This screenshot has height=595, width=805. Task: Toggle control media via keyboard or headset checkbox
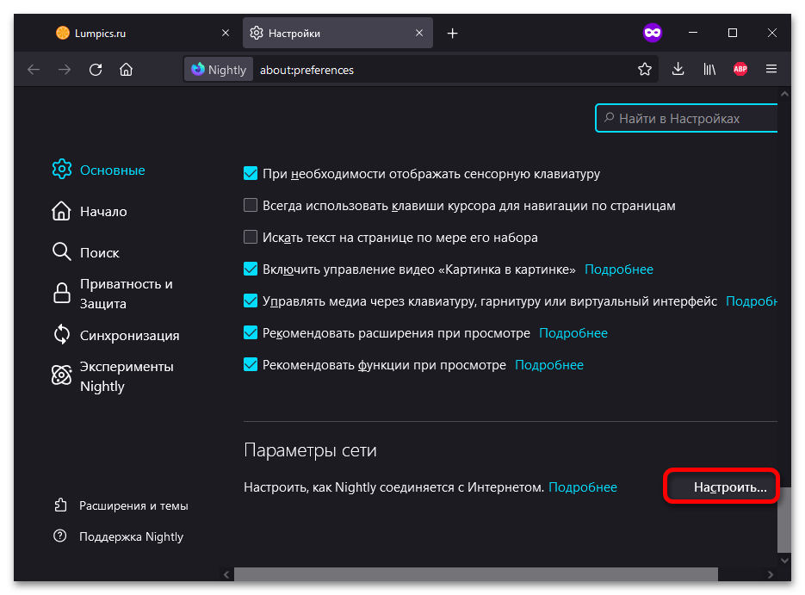point(251,301)
